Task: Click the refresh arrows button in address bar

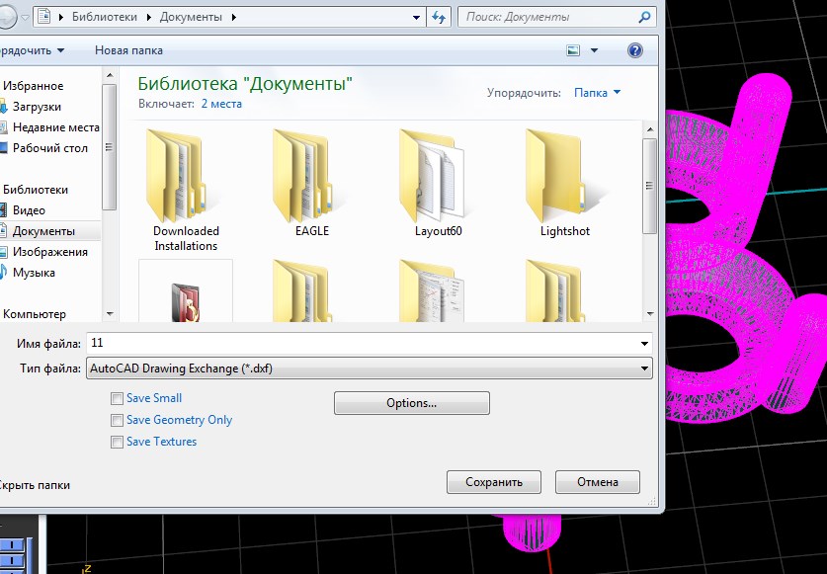Action: (x=439, y=17)
